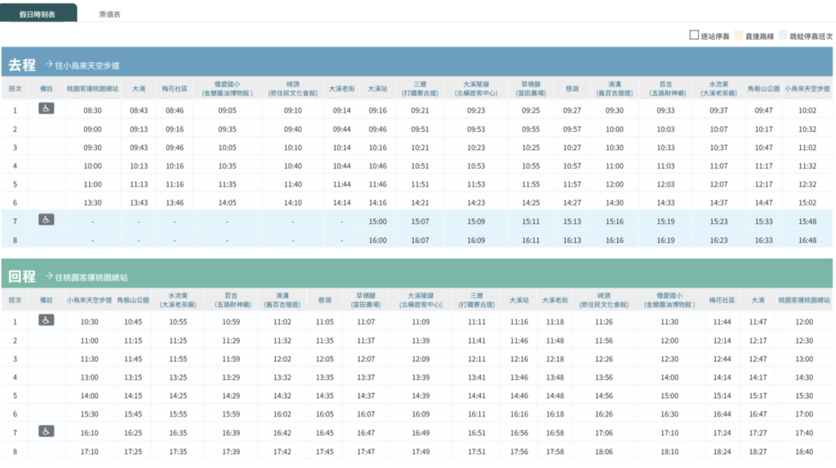Click 13:30 departure in 去程 trip 6
Viewport: 836px width, 468px height.
(93, 203)
